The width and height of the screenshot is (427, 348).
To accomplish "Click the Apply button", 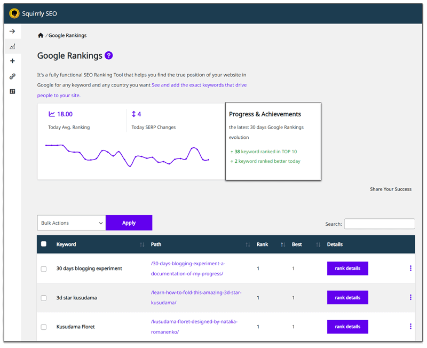I will (x=129, y=223).
